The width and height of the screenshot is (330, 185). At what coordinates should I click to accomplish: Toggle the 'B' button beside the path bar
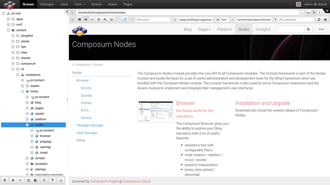314,13
